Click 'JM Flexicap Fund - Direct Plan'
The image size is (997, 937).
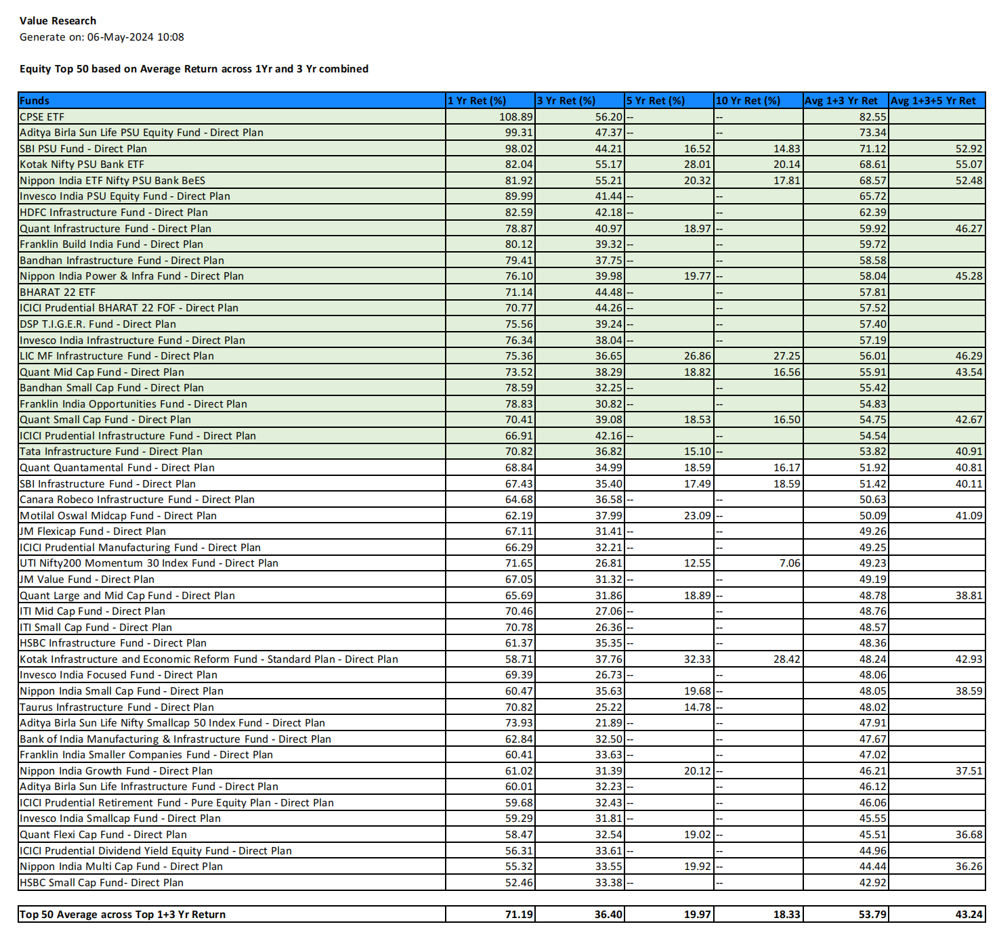click(x=93, y=531)
